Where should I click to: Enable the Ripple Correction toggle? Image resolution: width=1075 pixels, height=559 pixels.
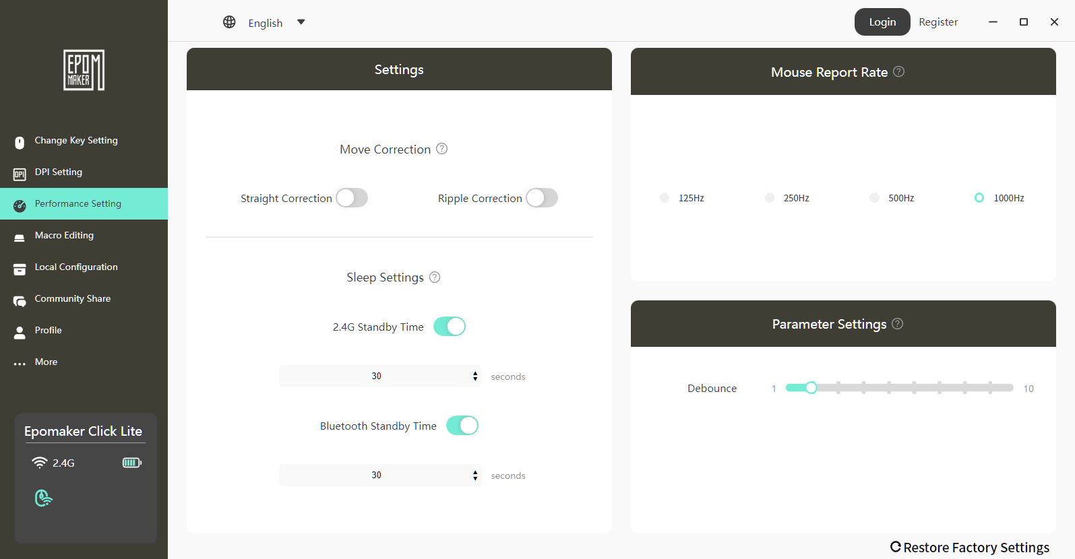tap(542, 198)
